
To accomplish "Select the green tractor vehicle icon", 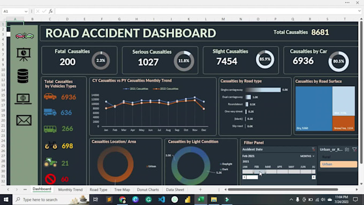I will pos(50,163).
